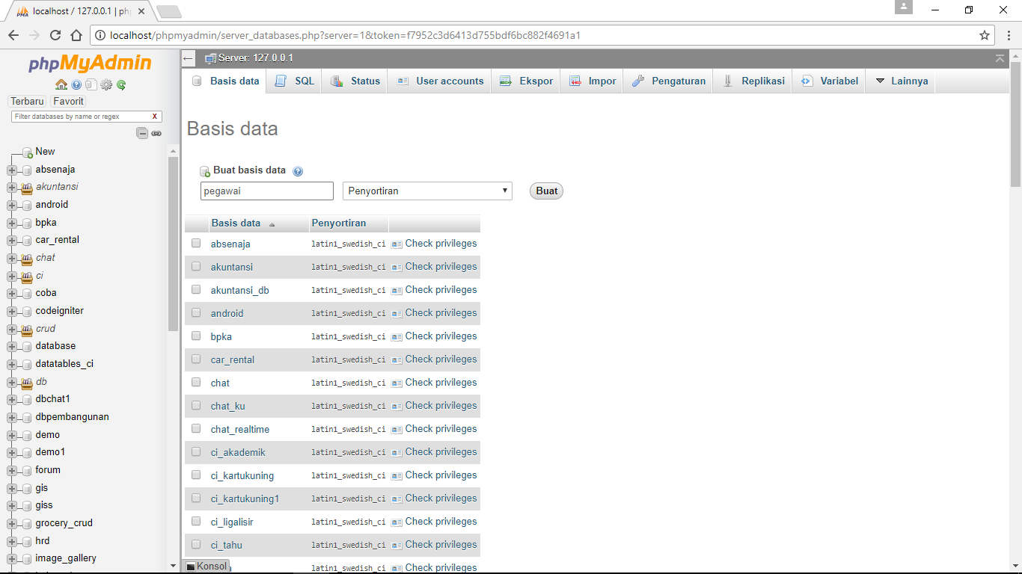The image size is (1022, 574).
Task: Open the SQL console via Konsol icon
Action: tap(206, 566)
